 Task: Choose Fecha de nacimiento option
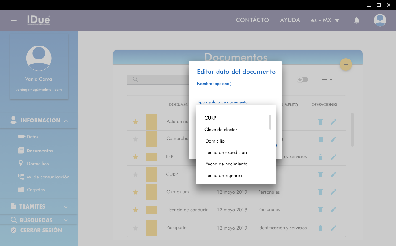tap(226, 164)
